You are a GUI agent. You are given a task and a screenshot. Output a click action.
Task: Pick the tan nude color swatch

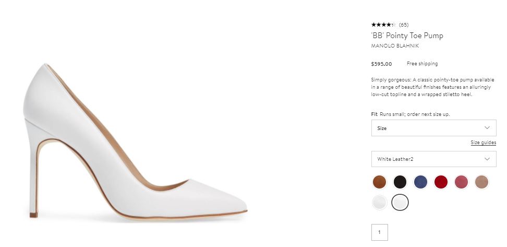481,182
